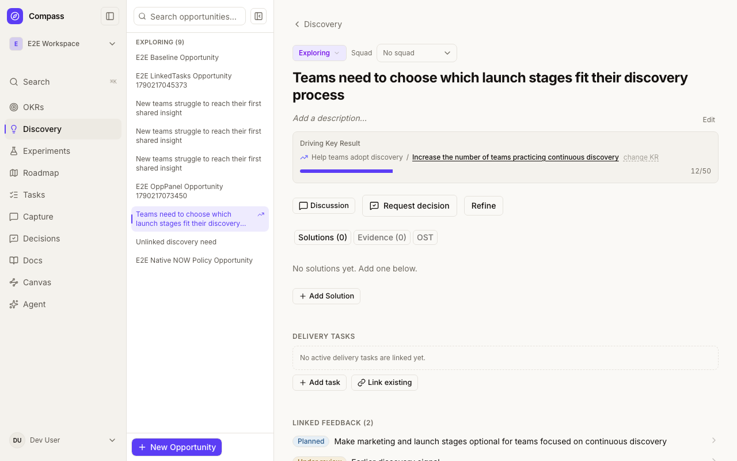The image size is (737, 461).
Task: Select Unlinked discovery need in list
Action: [200, 242]
